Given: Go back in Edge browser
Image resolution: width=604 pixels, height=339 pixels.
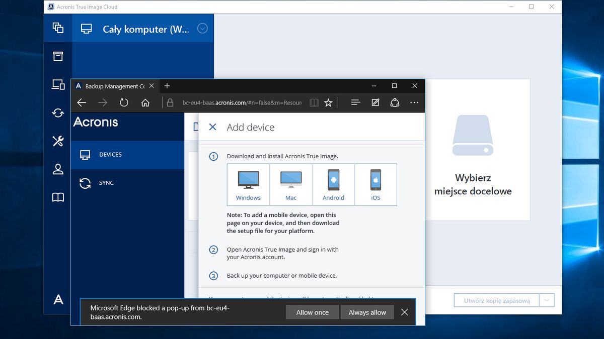Looking at the screenshot, I should pos(82,102).
